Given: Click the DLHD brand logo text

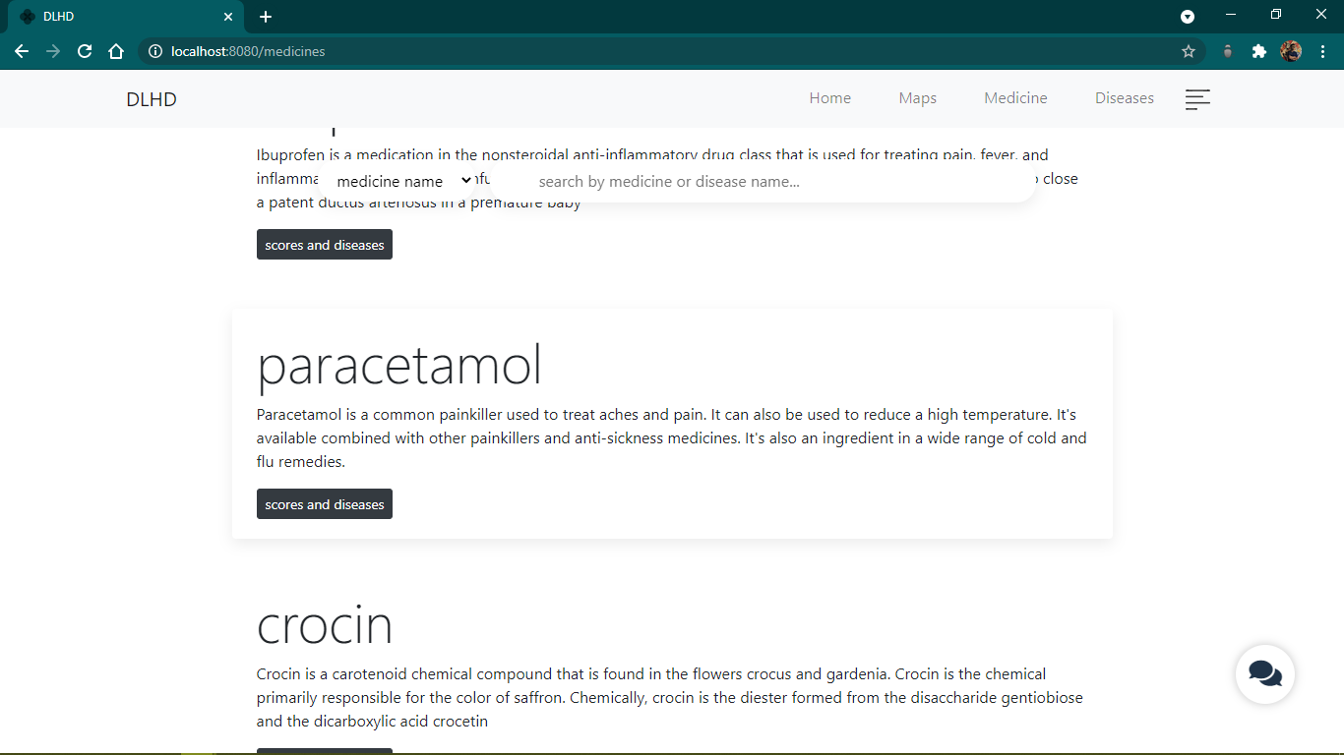Looking at the screenshot, I should [x=152, y=99].
